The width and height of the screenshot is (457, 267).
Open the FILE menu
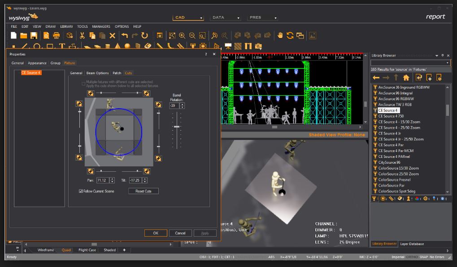(x=14, y=26)
